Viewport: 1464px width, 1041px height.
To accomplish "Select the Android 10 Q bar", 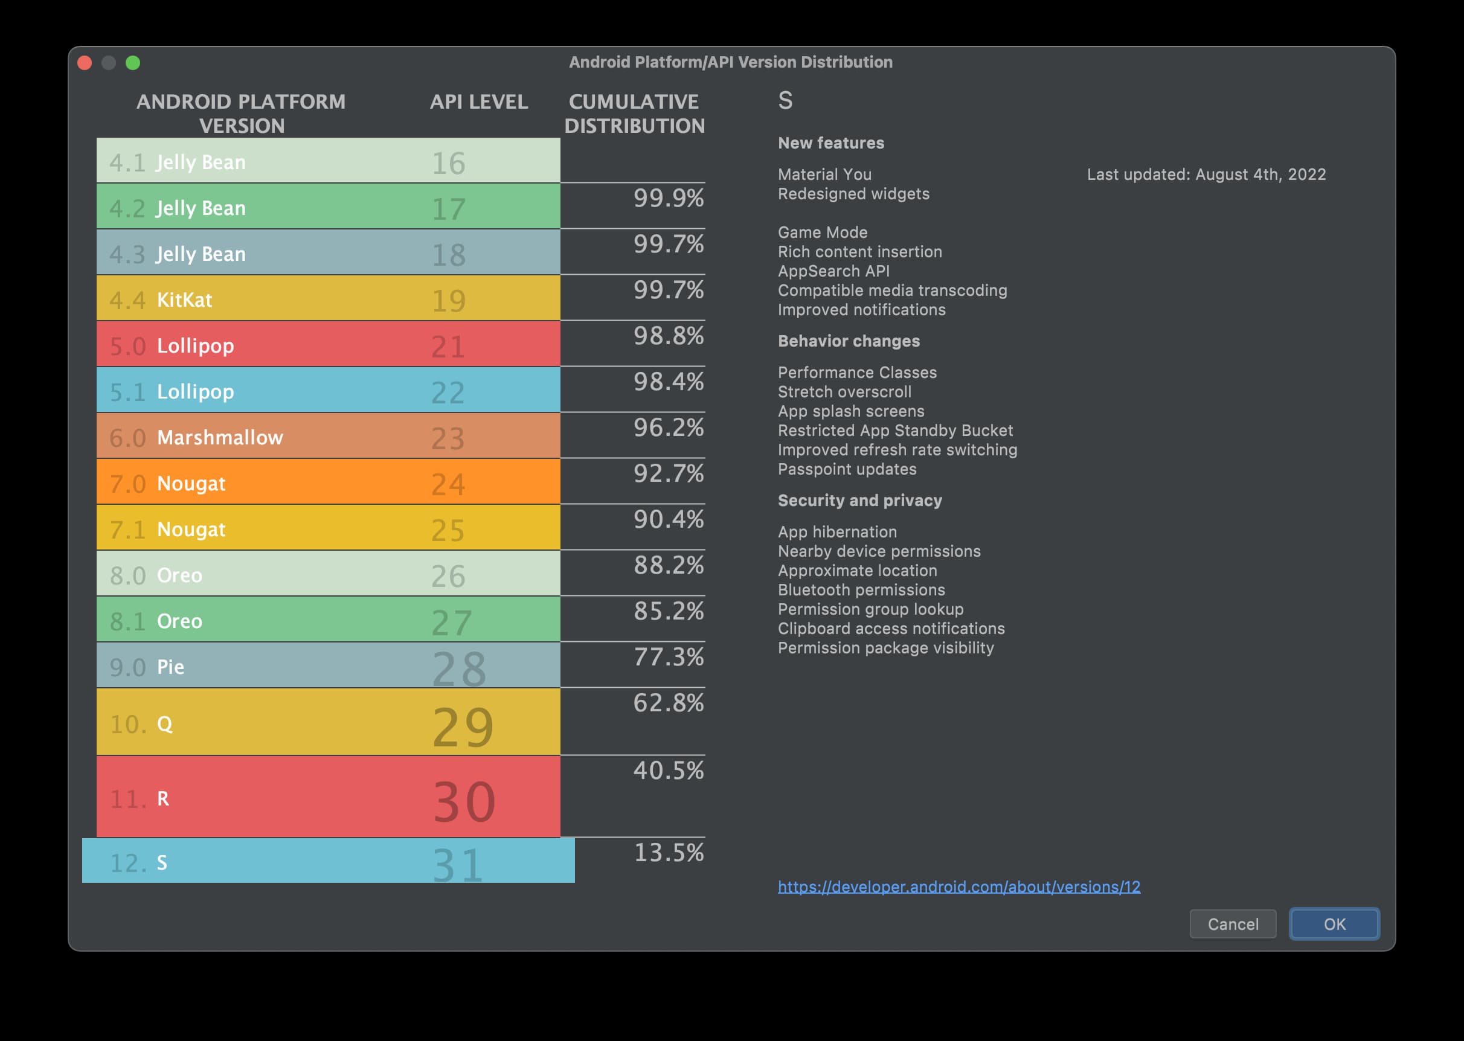I will [327, 722].
